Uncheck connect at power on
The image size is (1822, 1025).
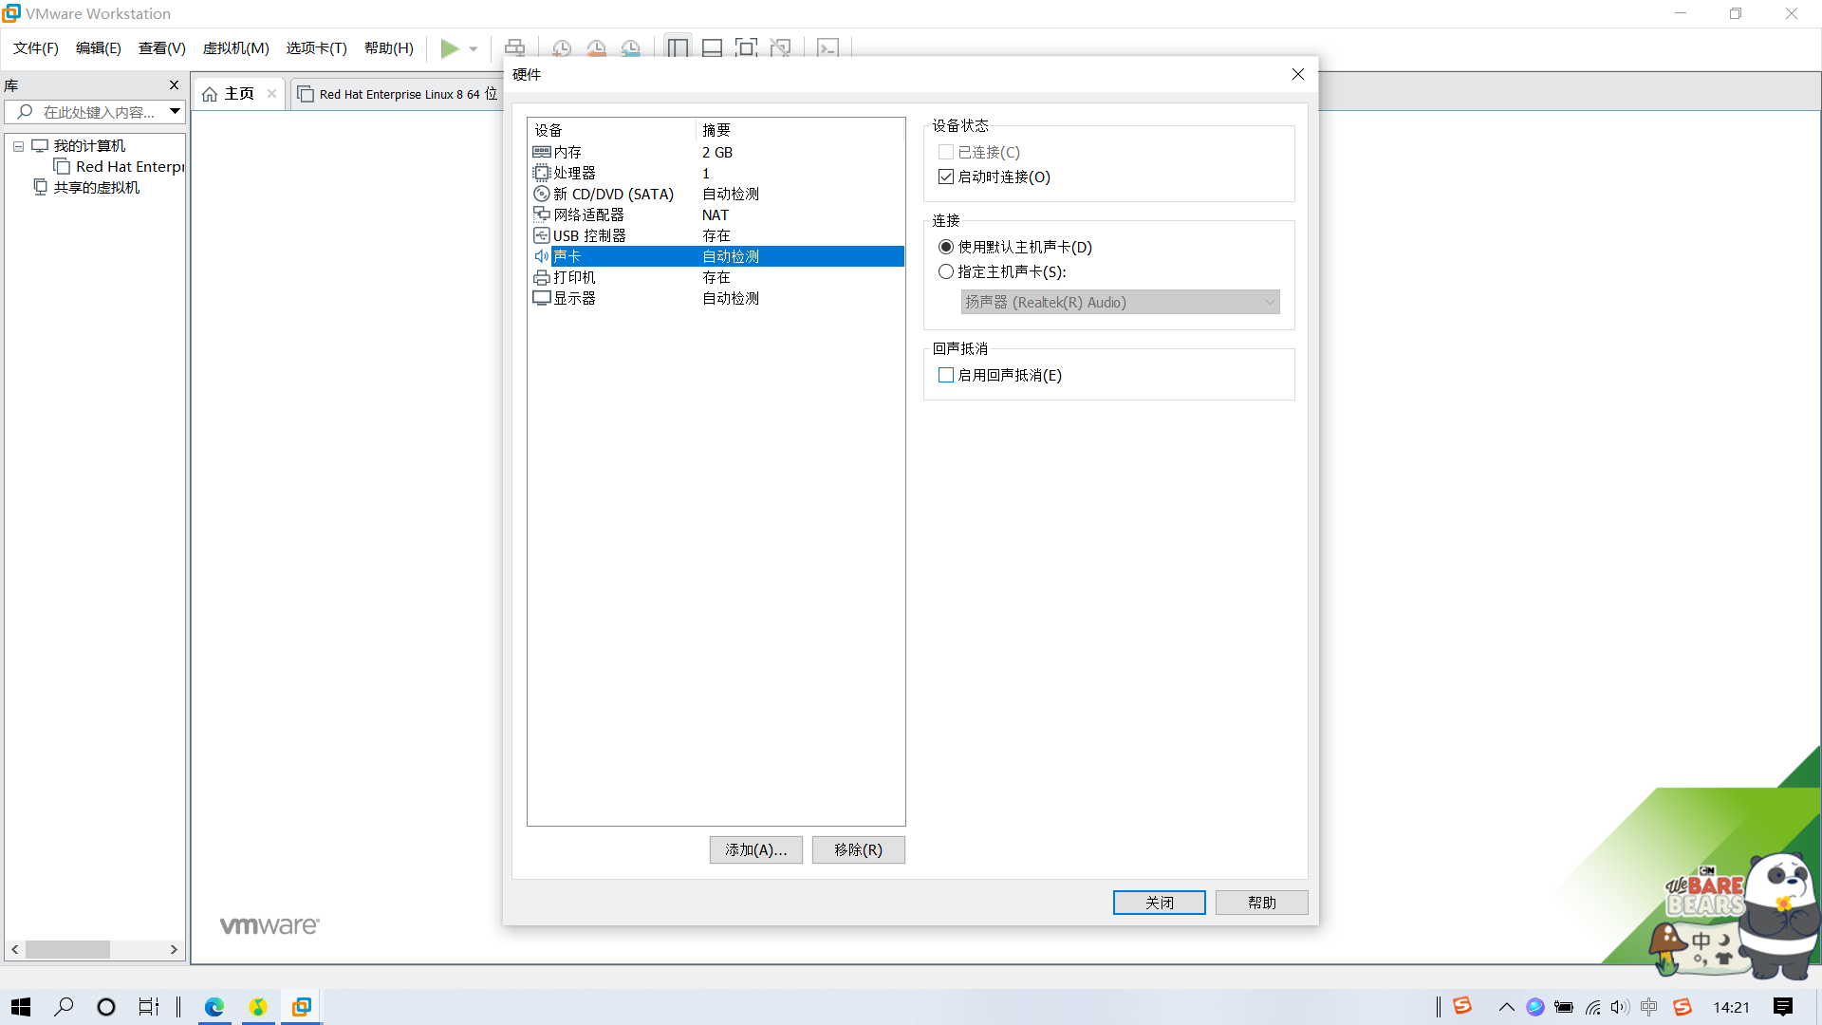coord(945,177)
